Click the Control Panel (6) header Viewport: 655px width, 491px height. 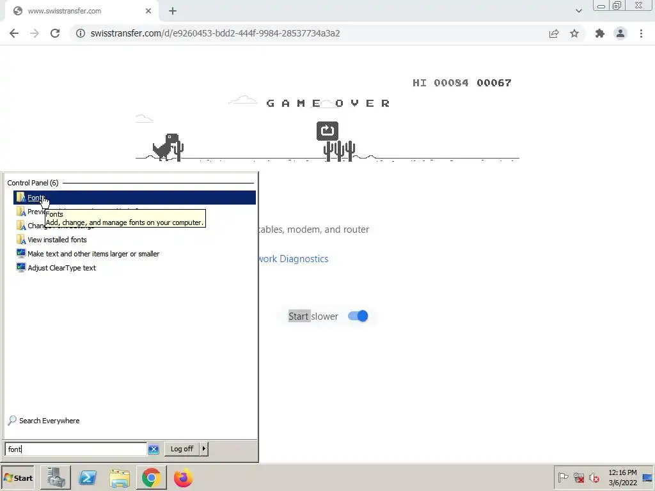point(33,183)
